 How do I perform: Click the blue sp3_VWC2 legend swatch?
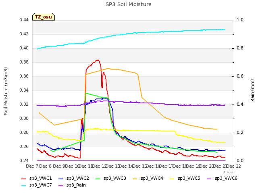[61, 179]
